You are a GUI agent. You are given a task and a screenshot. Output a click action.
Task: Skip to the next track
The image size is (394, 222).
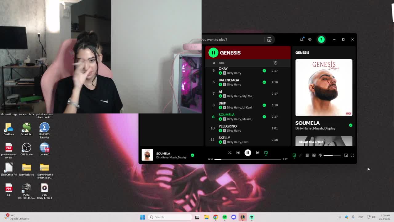click(x=258, y=153)
